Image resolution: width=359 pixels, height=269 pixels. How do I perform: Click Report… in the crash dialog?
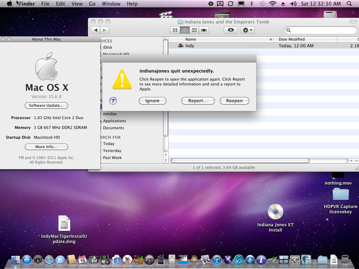click(x=198, y=101)
